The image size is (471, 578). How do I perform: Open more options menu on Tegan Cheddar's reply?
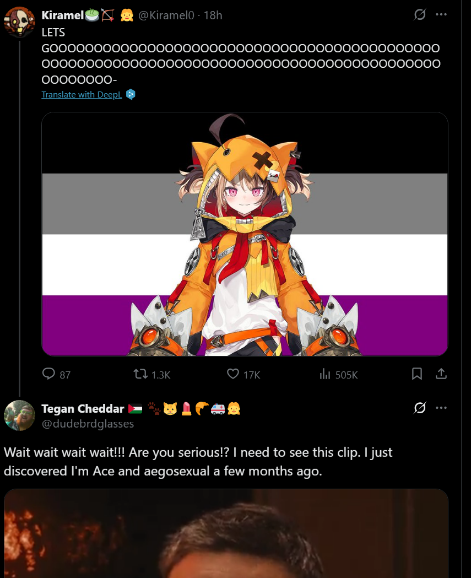pos(441,408)
